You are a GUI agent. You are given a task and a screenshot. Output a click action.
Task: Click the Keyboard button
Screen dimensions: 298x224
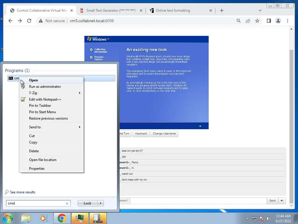[141, 134]
